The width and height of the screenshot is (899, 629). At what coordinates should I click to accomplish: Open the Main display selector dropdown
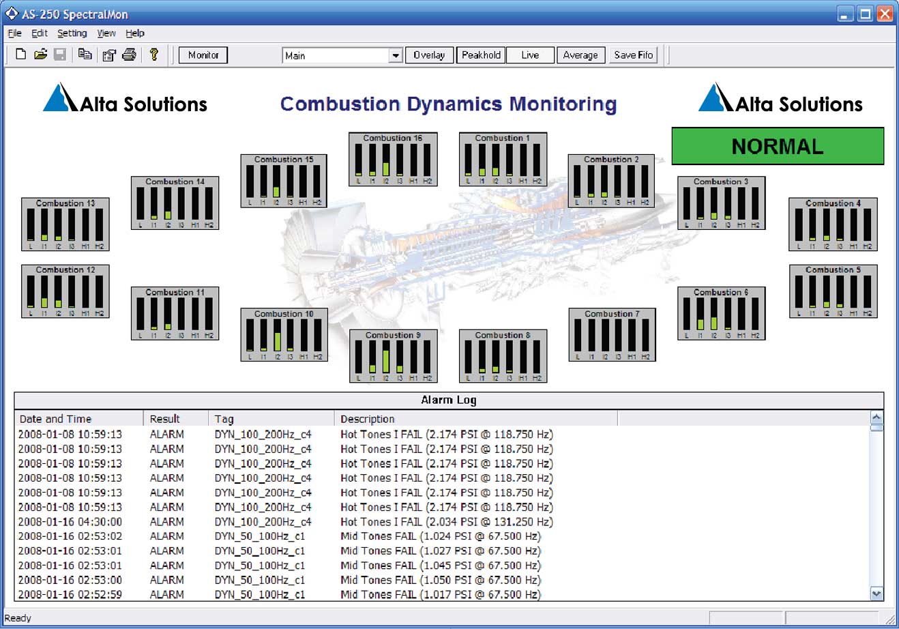(x=396, y=55)
